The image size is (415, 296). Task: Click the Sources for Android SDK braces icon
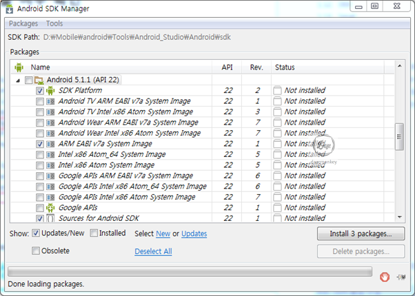tap(50, 218)
